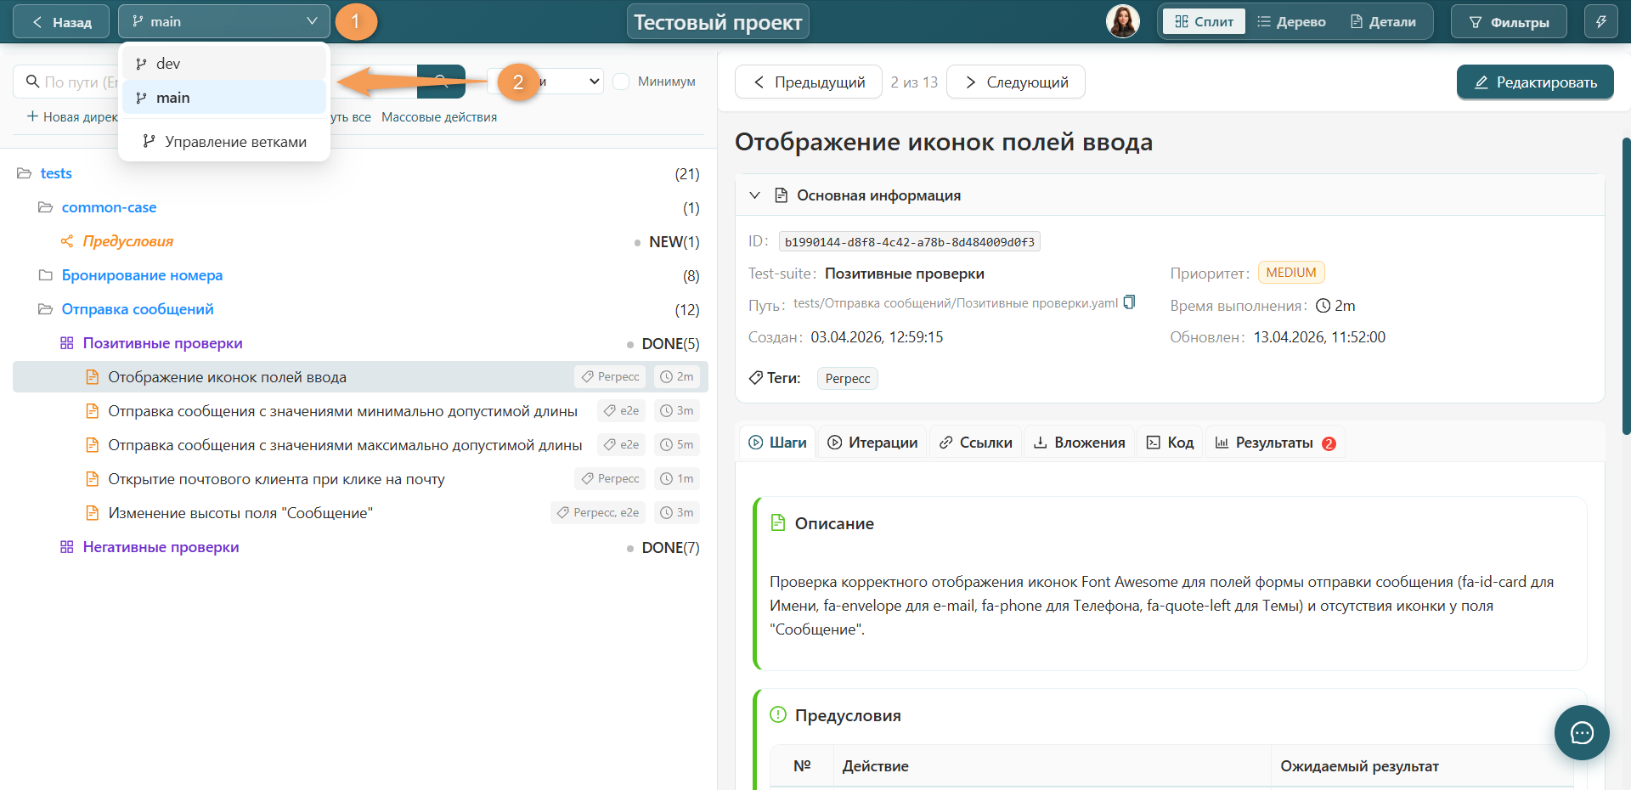The height and width of the screenshot is (790, 1631).
Task: Open the Вложения tab
Action: point(1079,443)
